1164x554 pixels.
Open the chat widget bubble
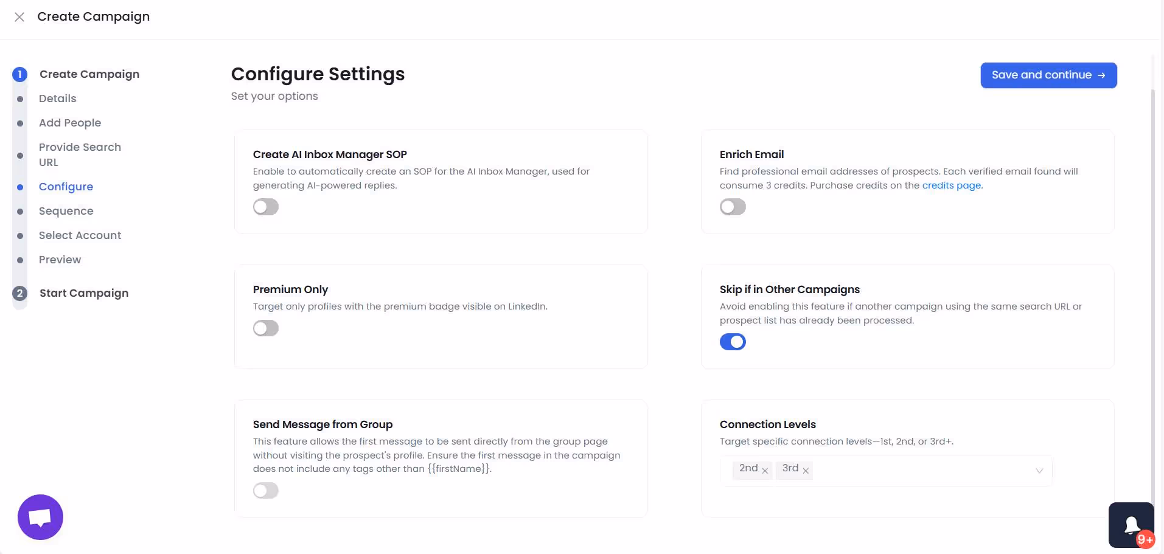40,517
